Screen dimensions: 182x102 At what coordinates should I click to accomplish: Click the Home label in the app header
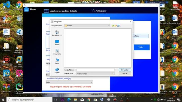coord(33,9)
